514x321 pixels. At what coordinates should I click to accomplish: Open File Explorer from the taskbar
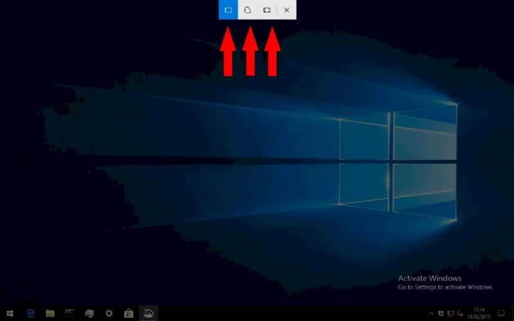(50, 313)
